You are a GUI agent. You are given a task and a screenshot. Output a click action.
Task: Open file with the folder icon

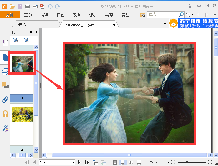13,6
